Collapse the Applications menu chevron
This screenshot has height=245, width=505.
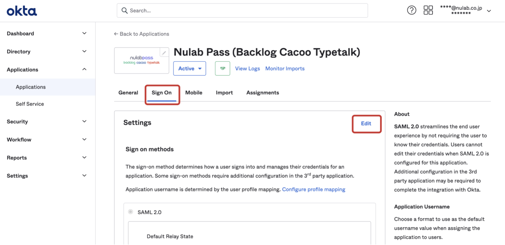(84, 69)
